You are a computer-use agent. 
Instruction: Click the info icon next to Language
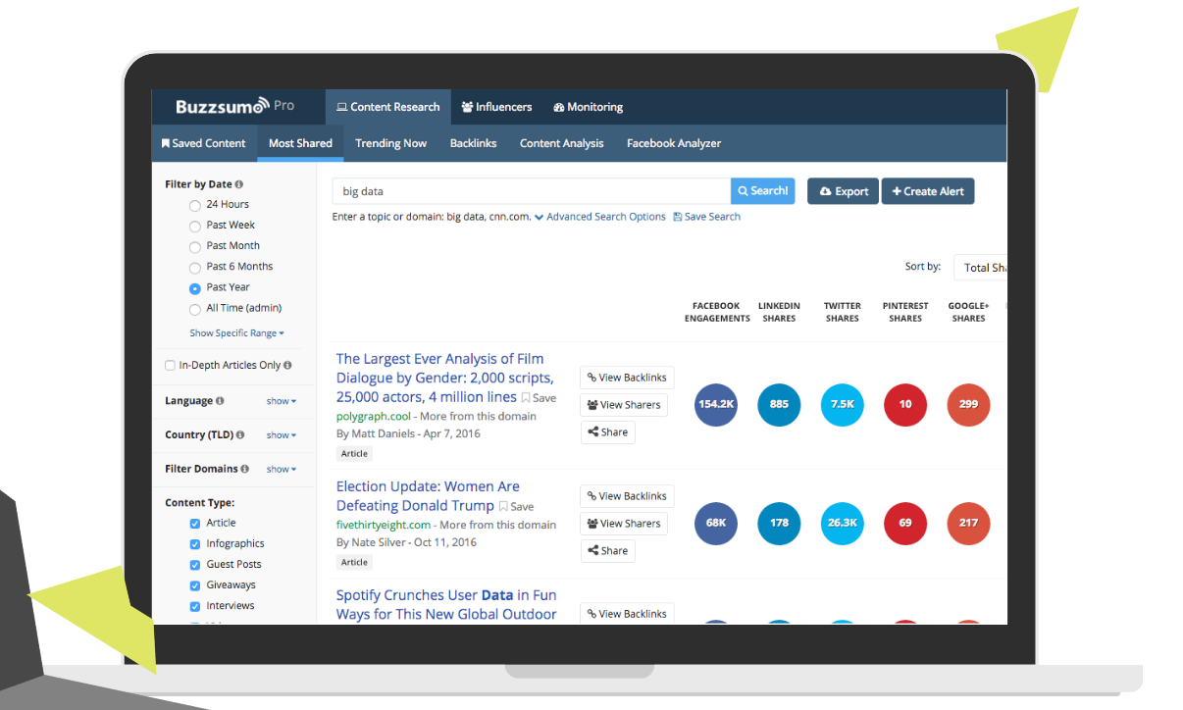pos(220,401)
